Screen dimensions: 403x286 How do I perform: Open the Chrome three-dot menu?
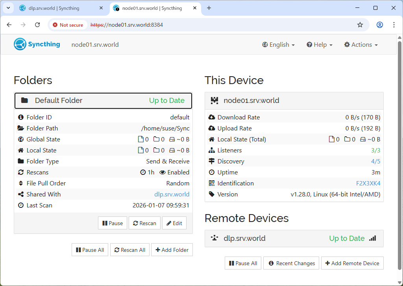[394, 25]
